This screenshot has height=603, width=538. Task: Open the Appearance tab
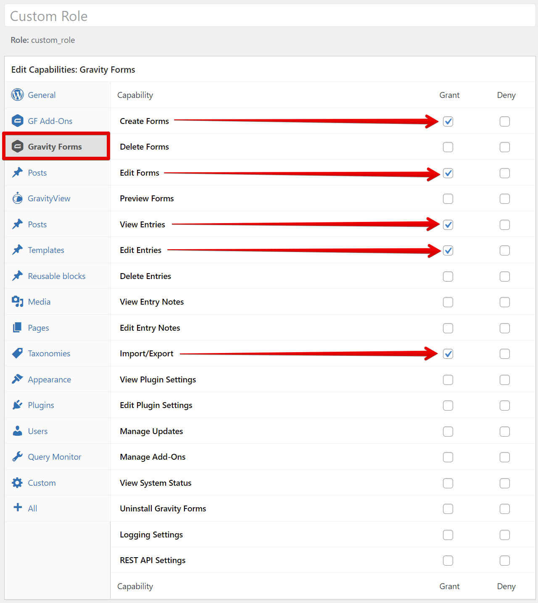[58, 379]
